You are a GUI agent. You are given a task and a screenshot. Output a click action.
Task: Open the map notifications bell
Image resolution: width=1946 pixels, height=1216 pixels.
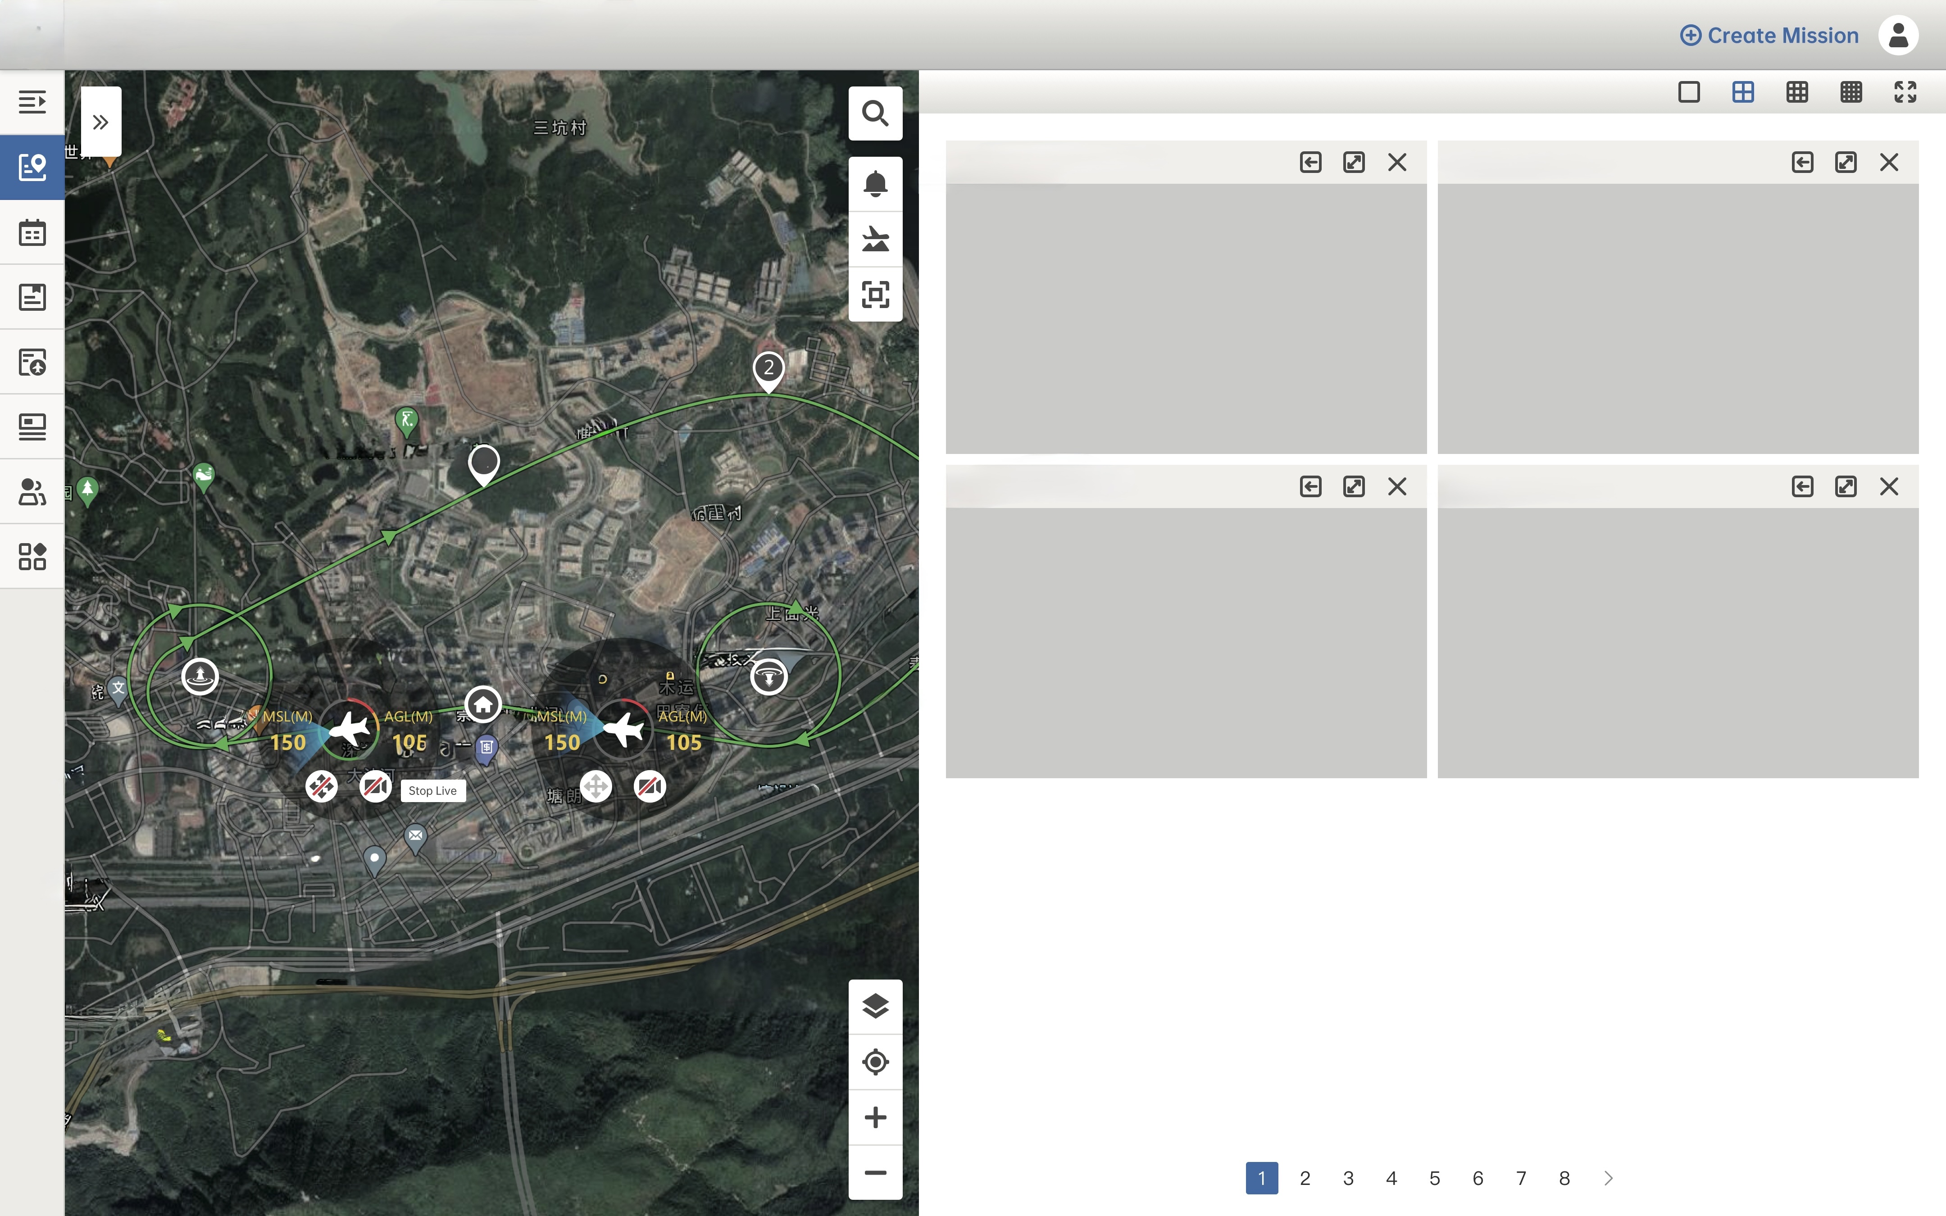[876, 183]
